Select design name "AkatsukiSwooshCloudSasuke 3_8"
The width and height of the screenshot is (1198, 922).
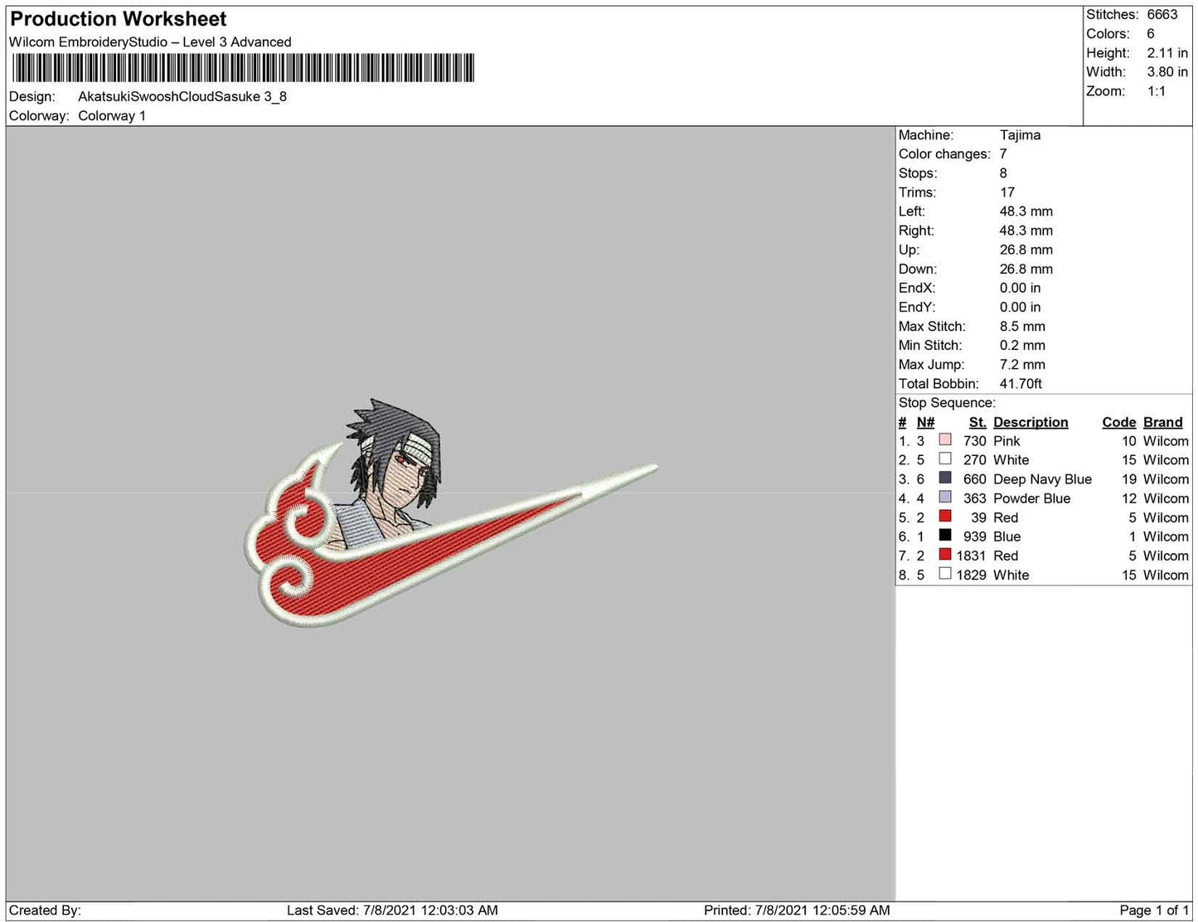tap(182, 96)
